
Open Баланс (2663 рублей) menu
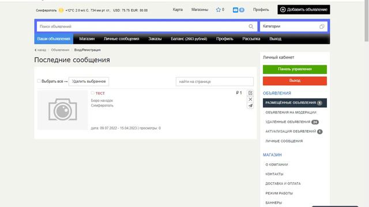tap(189, 39)
